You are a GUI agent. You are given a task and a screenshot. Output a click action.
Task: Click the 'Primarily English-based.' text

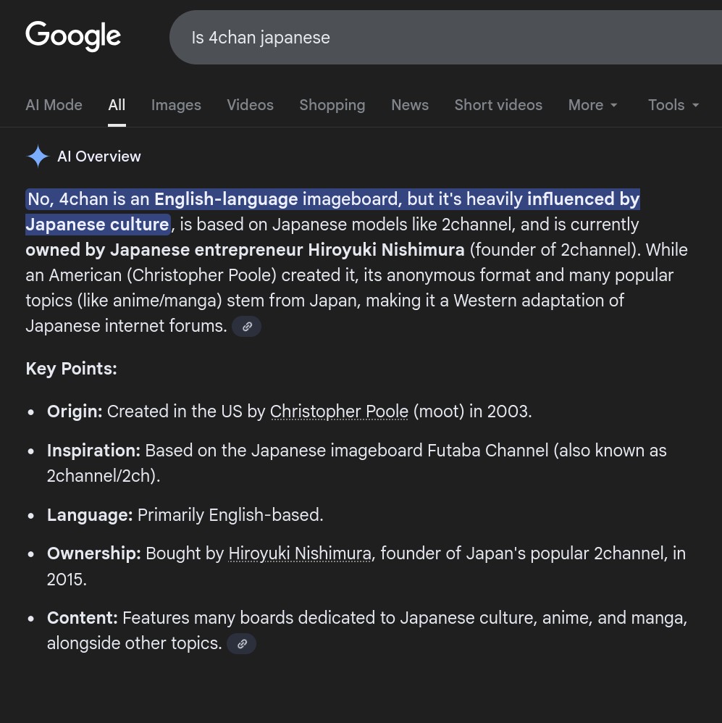tap(230, 515)
